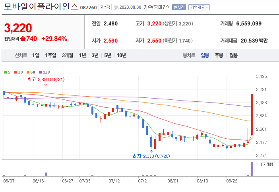
Task: Click the current price 3,220
Action: point(18,28)
